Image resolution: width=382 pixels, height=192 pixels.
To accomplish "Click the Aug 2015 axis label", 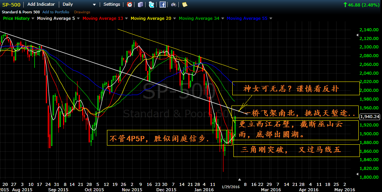I will click(21, 190).
